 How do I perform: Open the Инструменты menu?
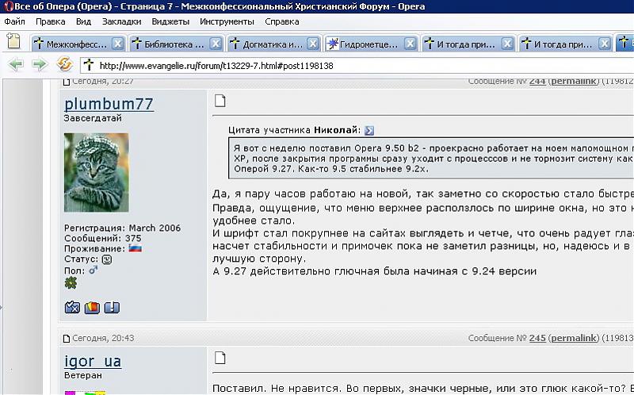(x=227, y=21)
